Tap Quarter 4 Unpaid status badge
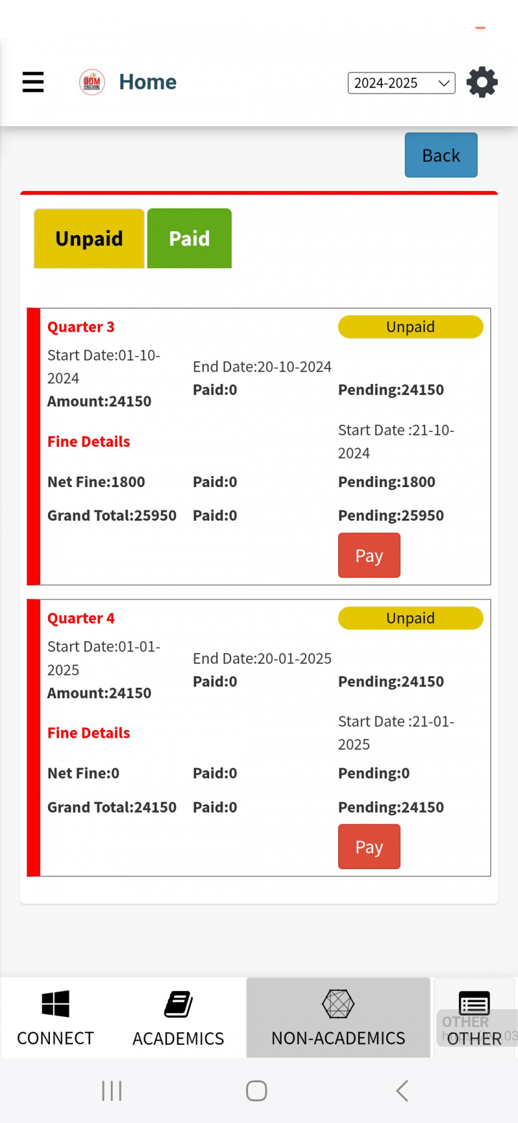Viewport: 518px width, 1123px height. tap(411, 618)
